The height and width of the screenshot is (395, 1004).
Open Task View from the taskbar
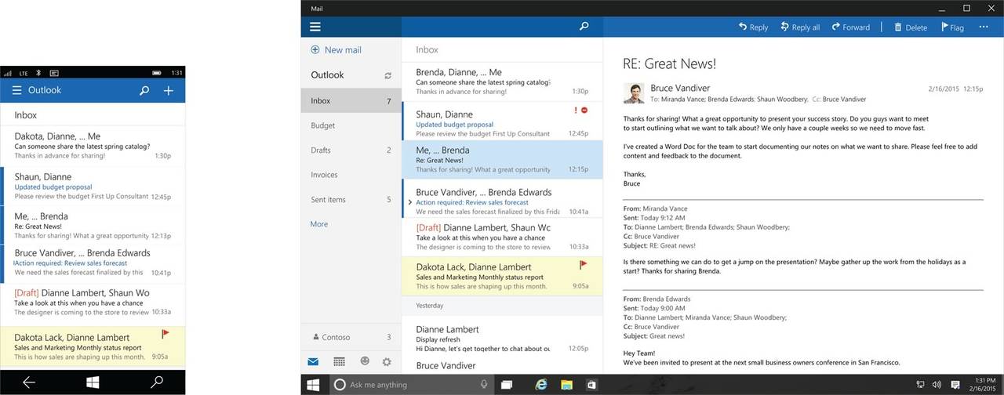coord(507,385)
